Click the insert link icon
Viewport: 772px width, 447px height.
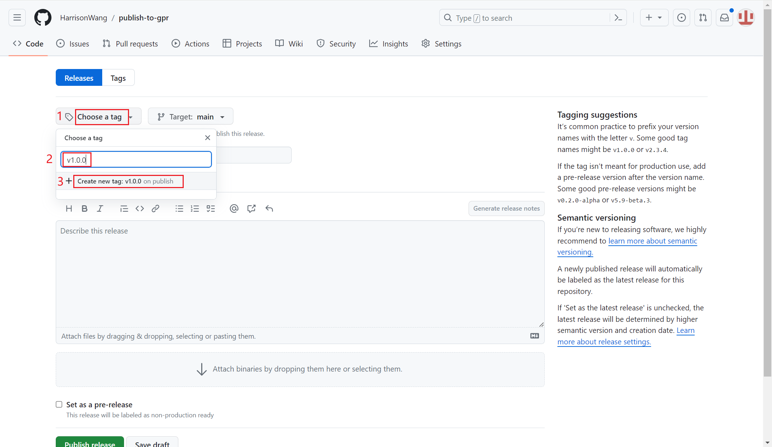155,208
